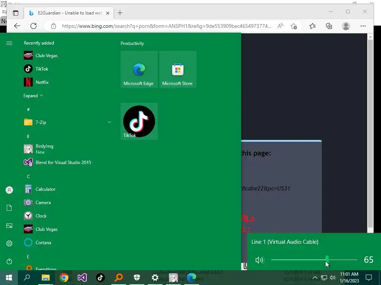Click the taskbar volume tray icon

coord(333,278)
